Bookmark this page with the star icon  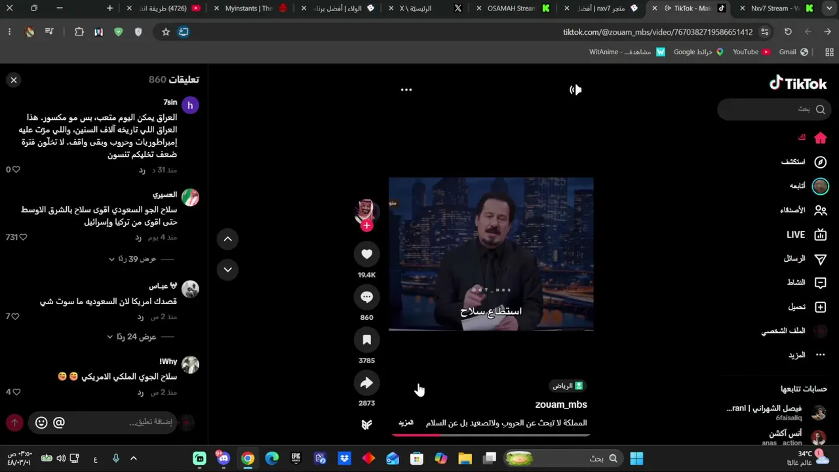pyautogui.click(x=166, y=31)
